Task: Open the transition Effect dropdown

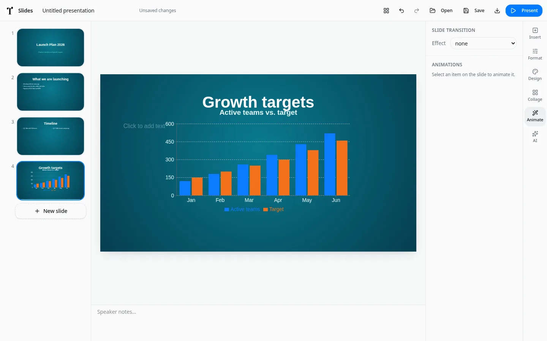Action: pyautogui.click(x=483, y=43)
